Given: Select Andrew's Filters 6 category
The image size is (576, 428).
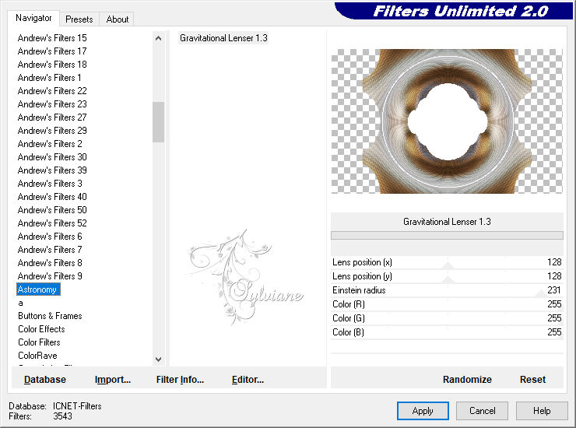Looking at the screenshot, I should point(50,237).
